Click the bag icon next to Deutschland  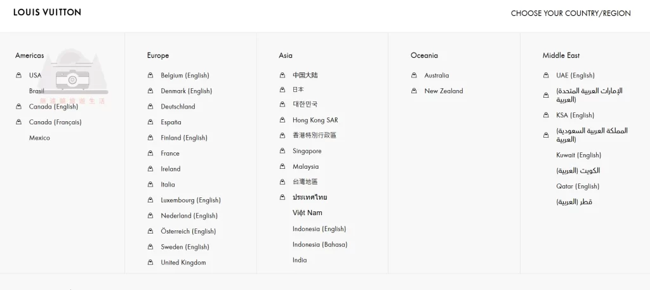[x=150, y=107]
